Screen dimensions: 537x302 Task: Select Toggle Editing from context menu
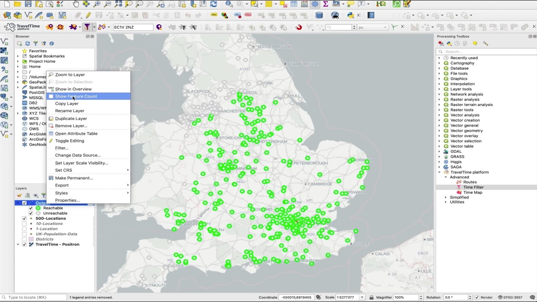89,141
